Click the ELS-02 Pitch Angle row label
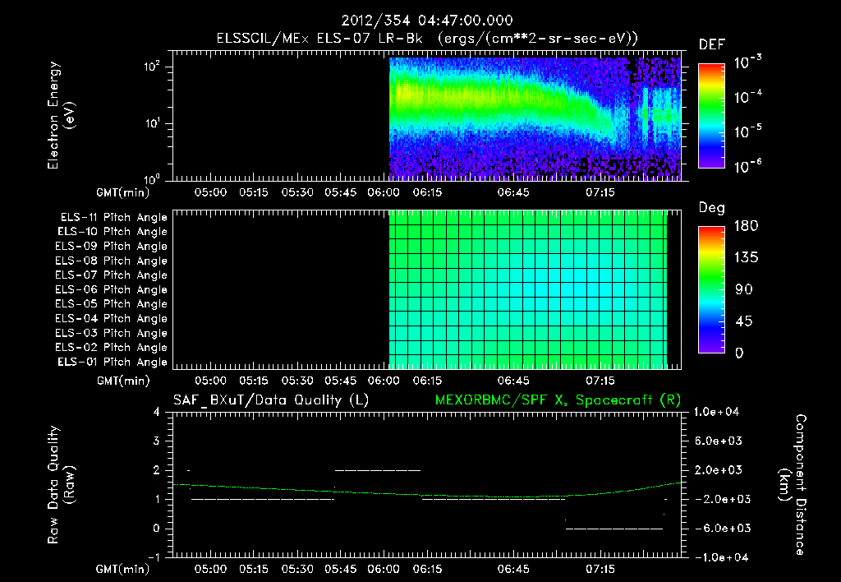Screen dimensions: 841x582 tap(111, 348)
